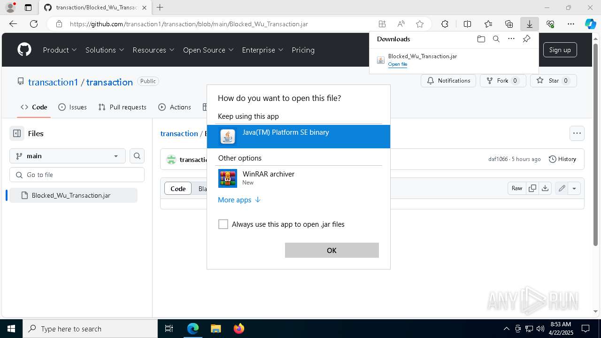Open the file more-options ellipsis button
Screen dimensions: 601x338
click(x=577, y=133)
